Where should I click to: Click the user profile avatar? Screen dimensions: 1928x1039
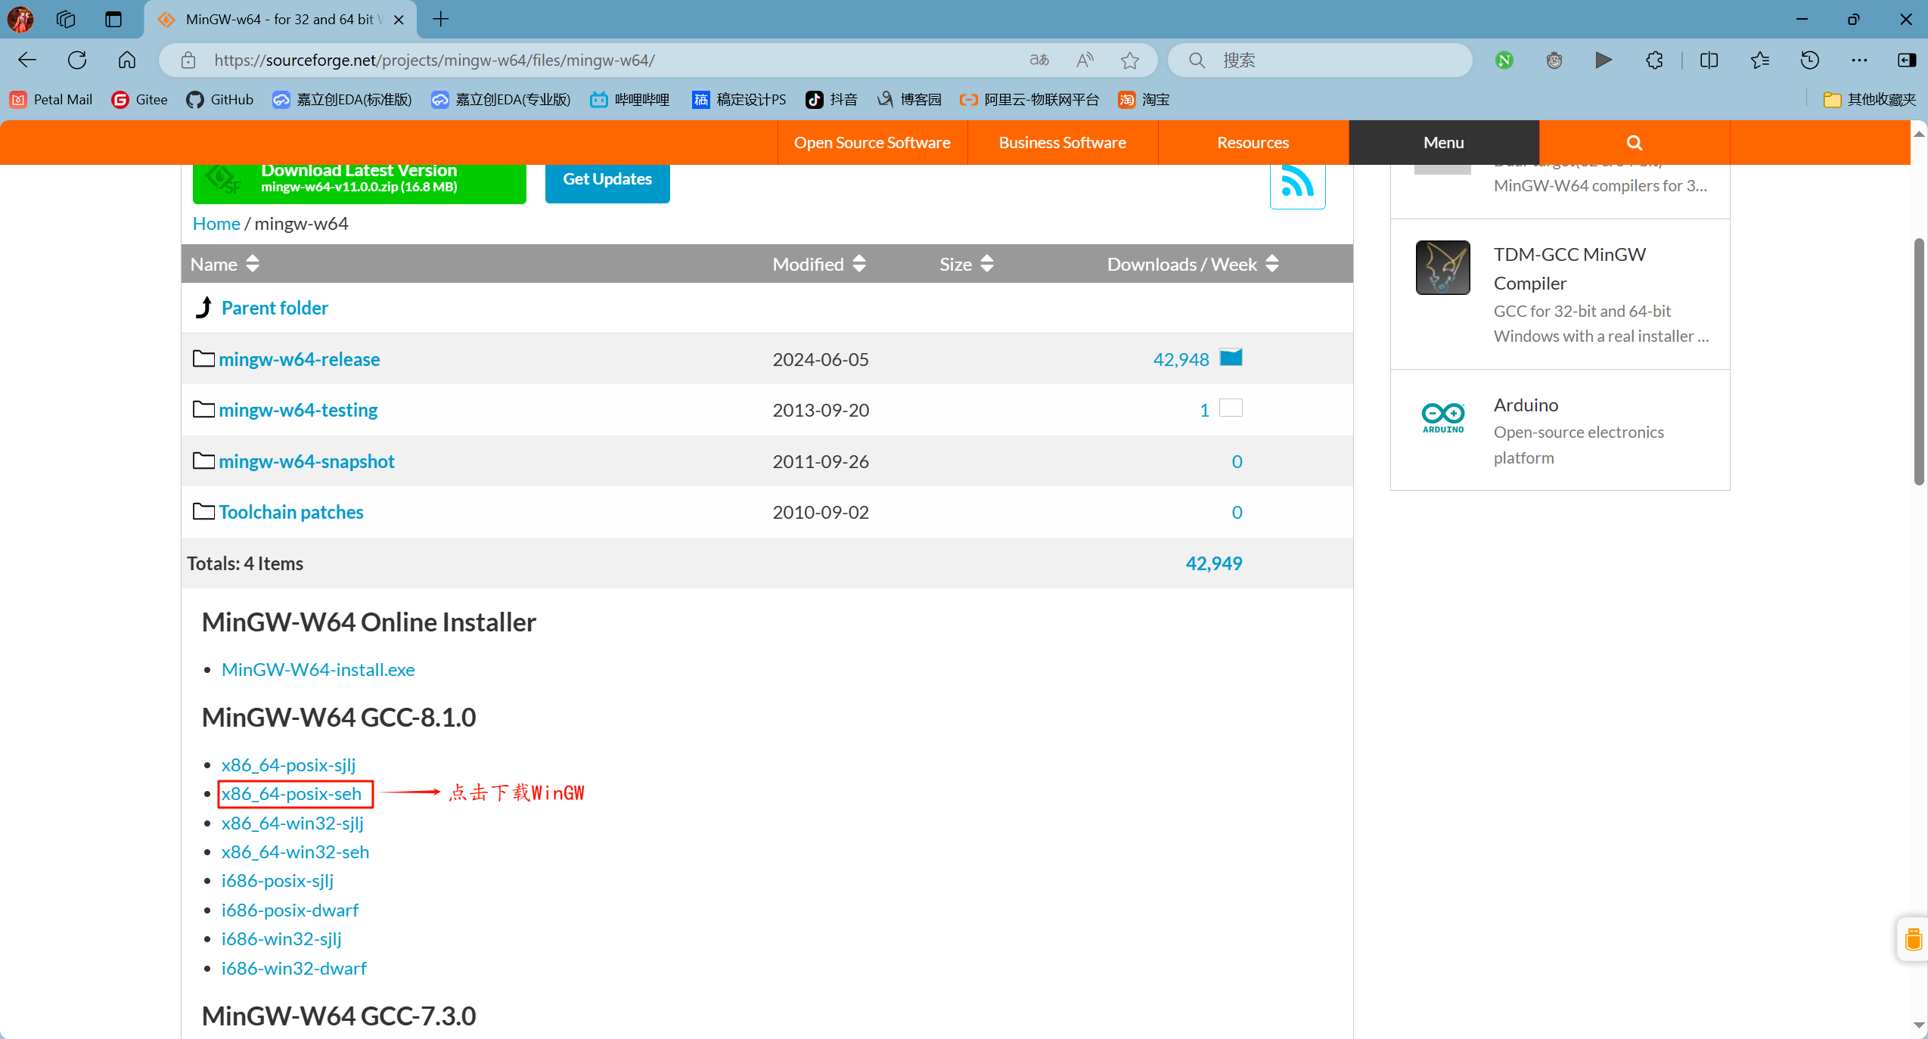[20, 19]
